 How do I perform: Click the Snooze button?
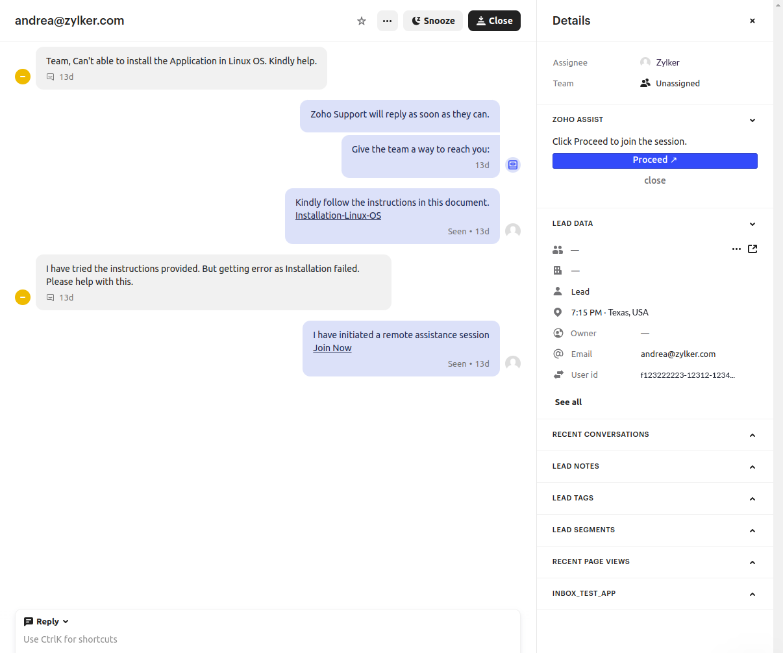(x=433, y=21)
